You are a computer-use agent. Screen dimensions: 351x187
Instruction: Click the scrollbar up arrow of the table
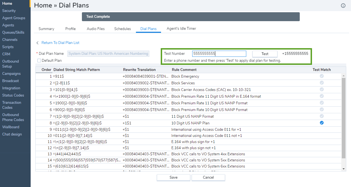343,75
